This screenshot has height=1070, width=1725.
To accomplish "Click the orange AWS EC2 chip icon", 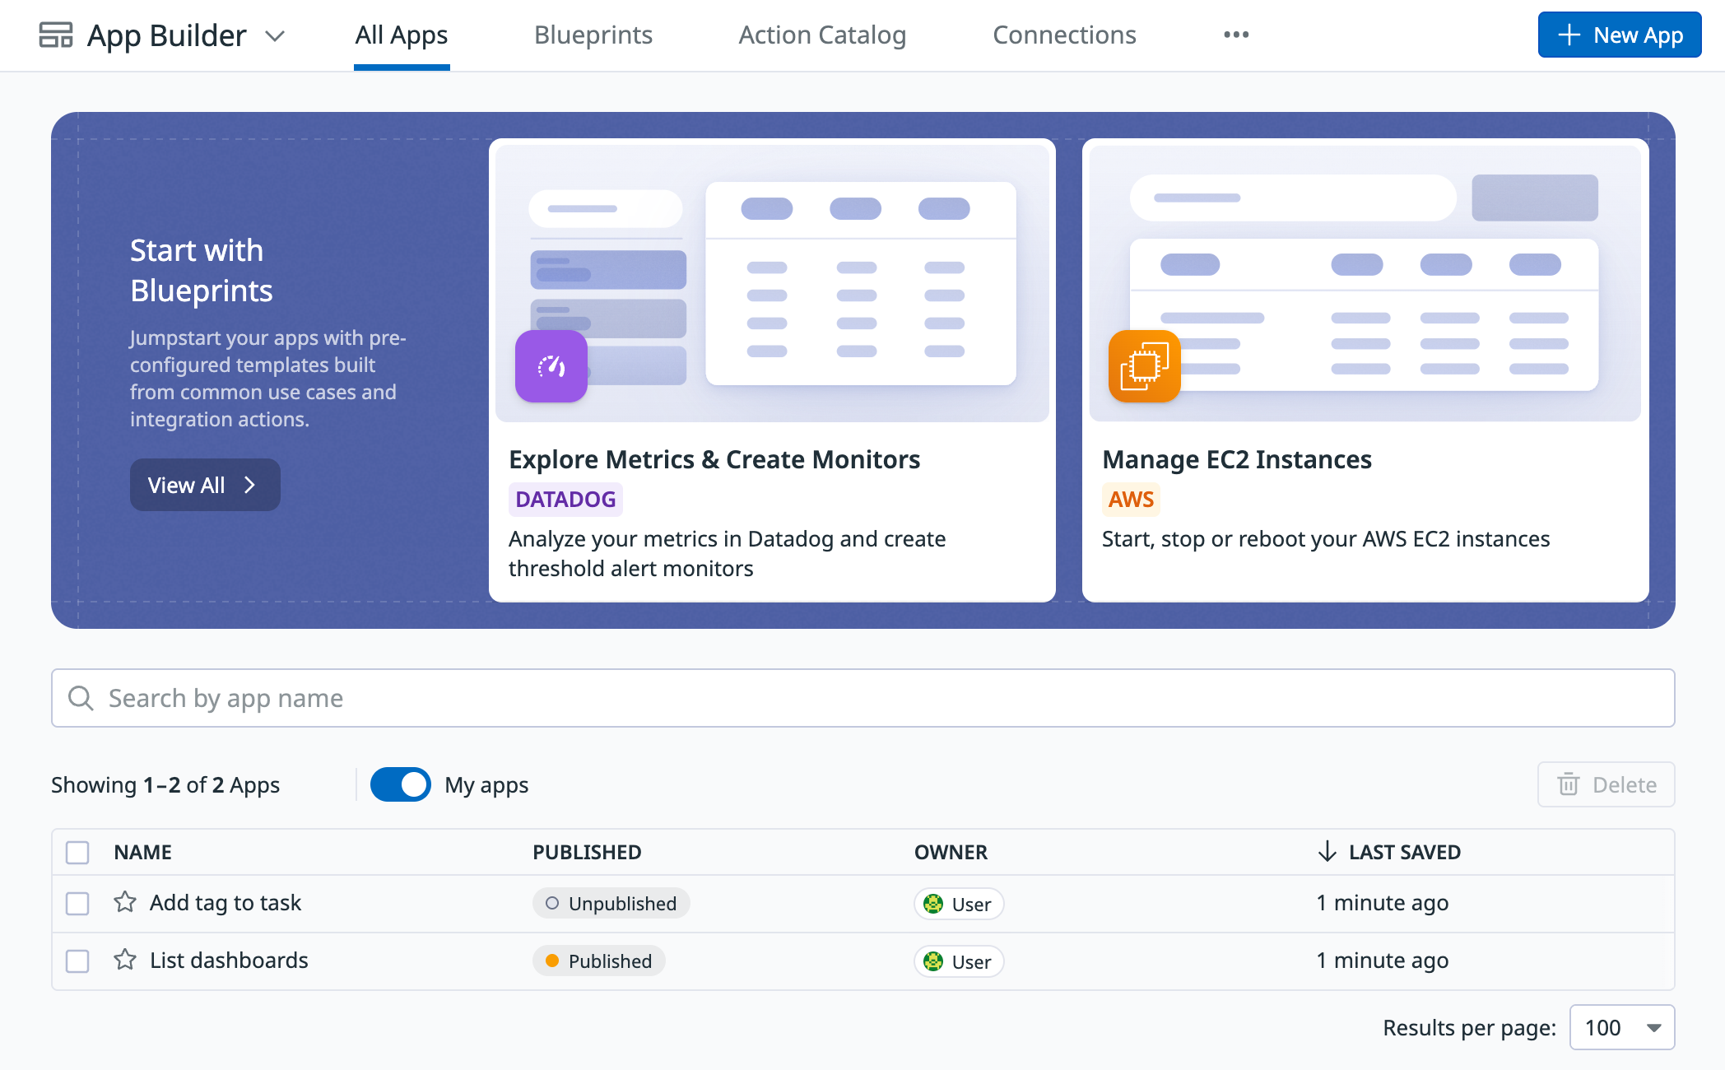I will click(x=1144, y=366).
